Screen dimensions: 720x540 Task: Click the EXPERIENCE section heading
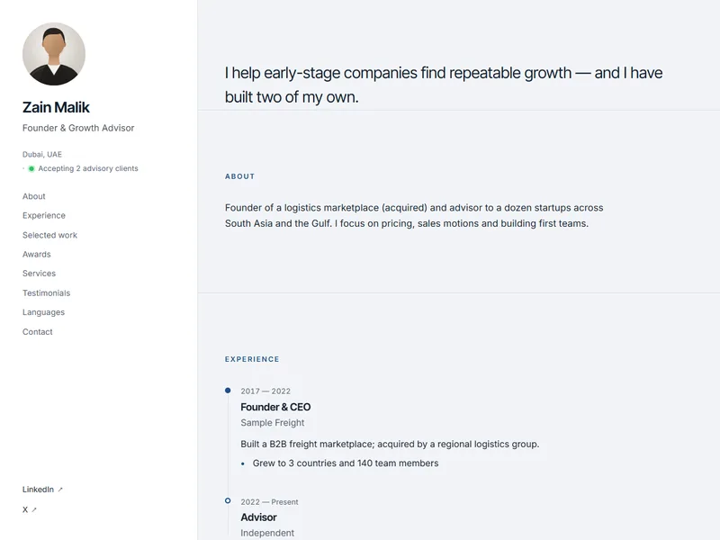tap(252, 359)
